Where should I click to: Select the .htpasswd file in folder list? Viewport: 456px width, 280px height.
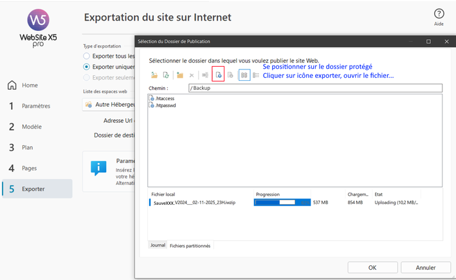[165, 105]
